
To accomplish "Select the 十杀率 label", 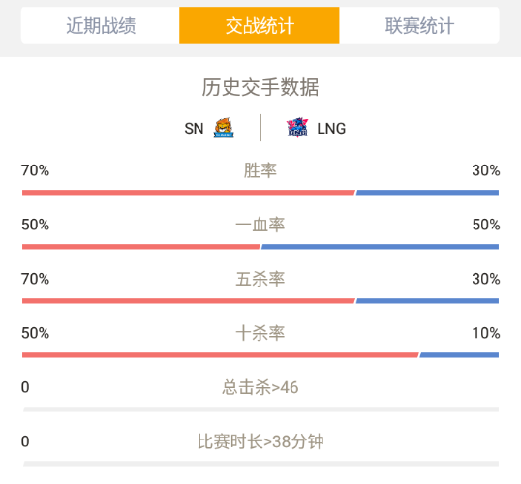I will point(260,333).
